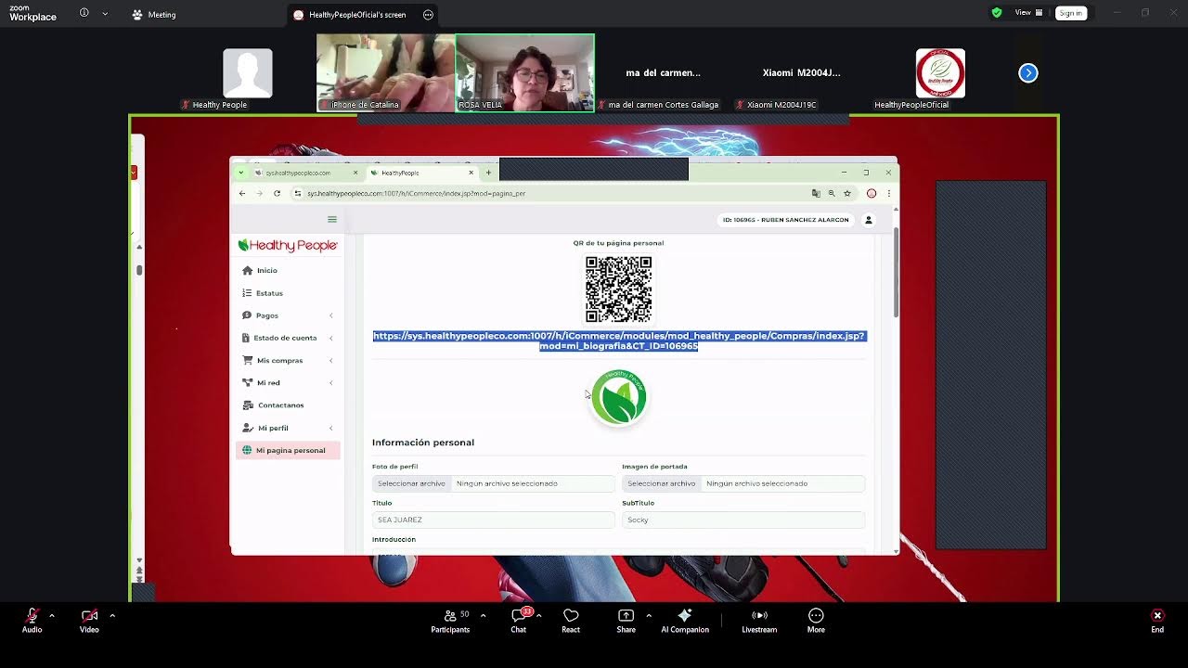The image size is (1188, 668).
Task: Click the Chrome profile avatar icon
Action: pos(871,193)
